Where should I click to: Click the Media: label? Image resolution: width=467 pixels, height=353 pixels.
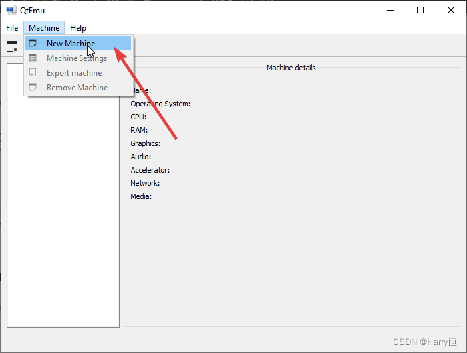coord(141,196)
